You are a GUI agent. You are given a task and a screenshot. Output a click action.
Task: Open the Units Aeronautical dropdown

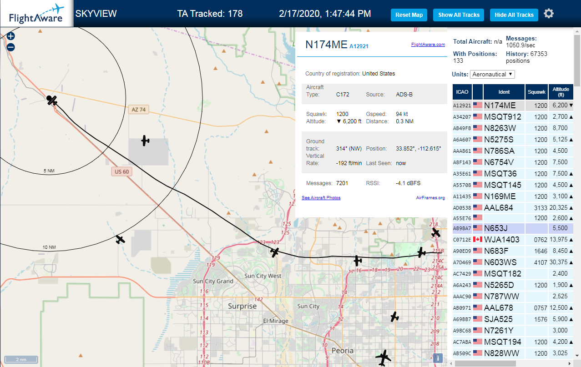(x=492, y=74)
